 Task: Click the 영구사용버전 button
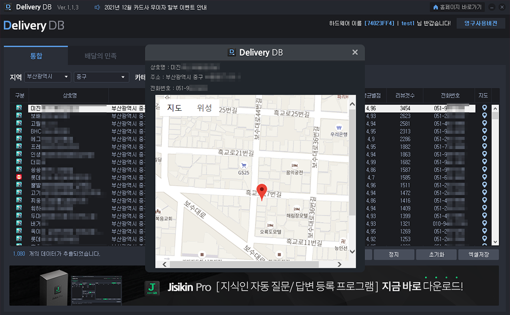point(481,23)
